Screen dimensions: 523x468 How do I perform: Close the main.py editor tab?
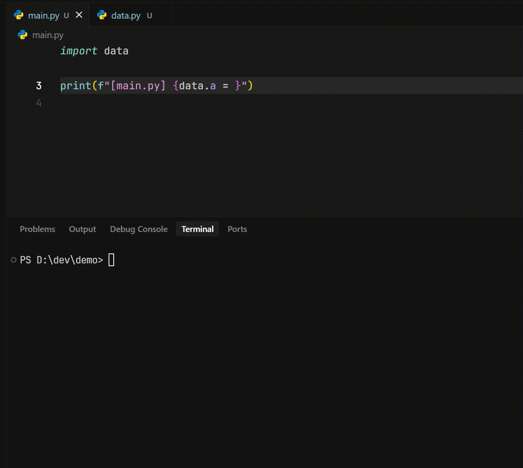click(79, 15)
